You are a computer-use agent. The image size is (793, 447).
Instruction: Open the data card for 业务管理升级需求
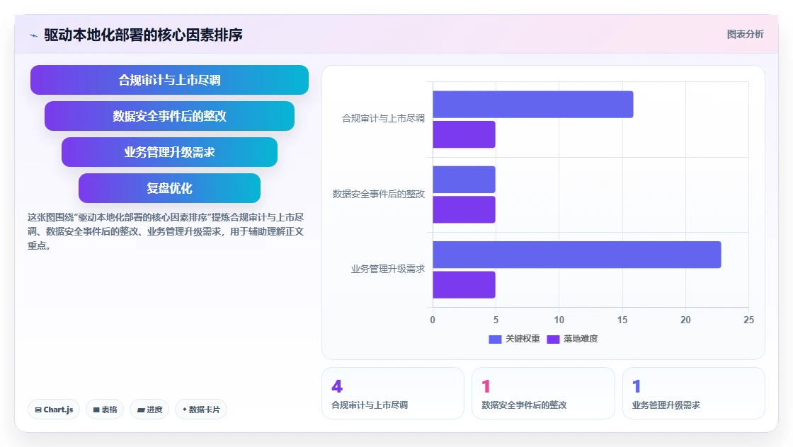pyautogui.click(x=693, y=393)
